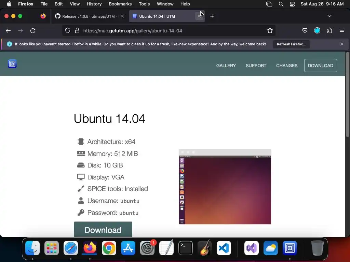Close the Ubuntu 14.04 UTM tab
Image resolution: width=350 pixels, height=262 pixels.
199,16
